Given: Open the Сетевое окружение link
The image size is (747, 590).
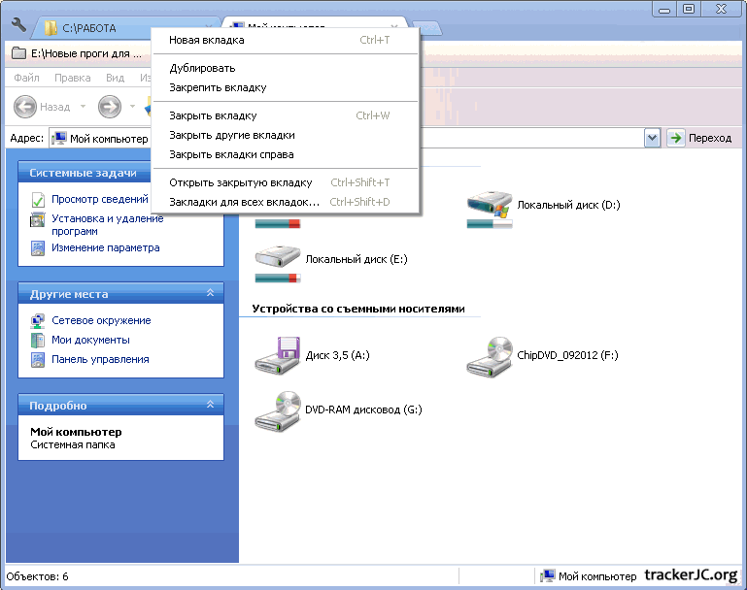Looking at the screenshot, I should click(101, 320).
